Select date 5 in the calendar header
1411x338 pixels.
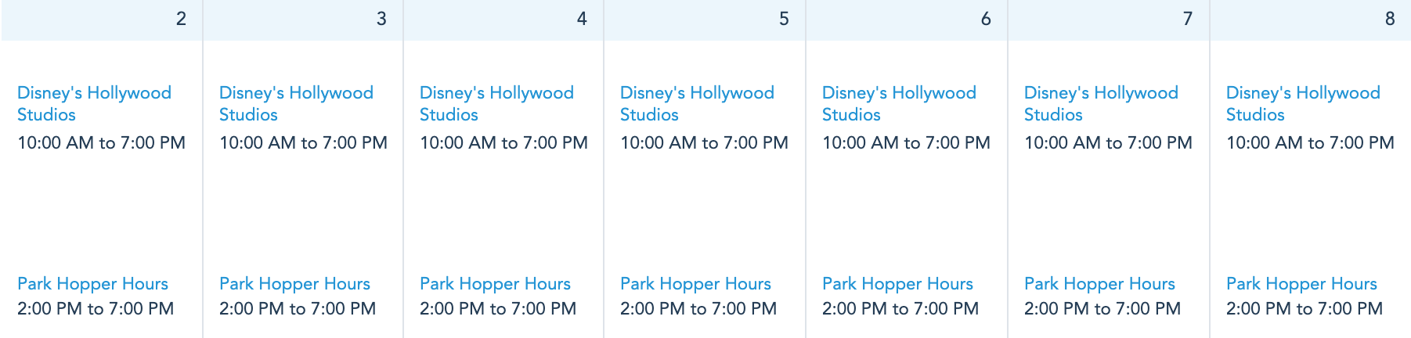784,19
